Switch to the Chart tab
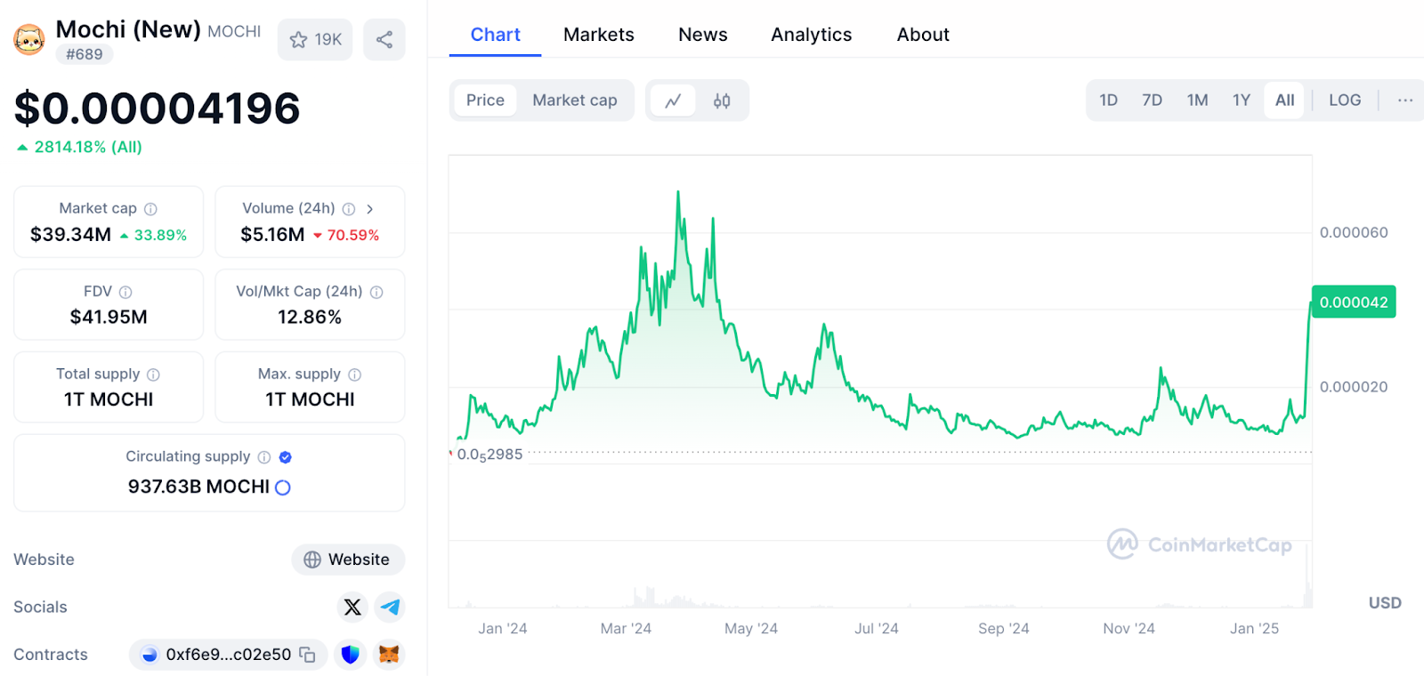This screenshot has height=676, width=1424. point(495,35)
